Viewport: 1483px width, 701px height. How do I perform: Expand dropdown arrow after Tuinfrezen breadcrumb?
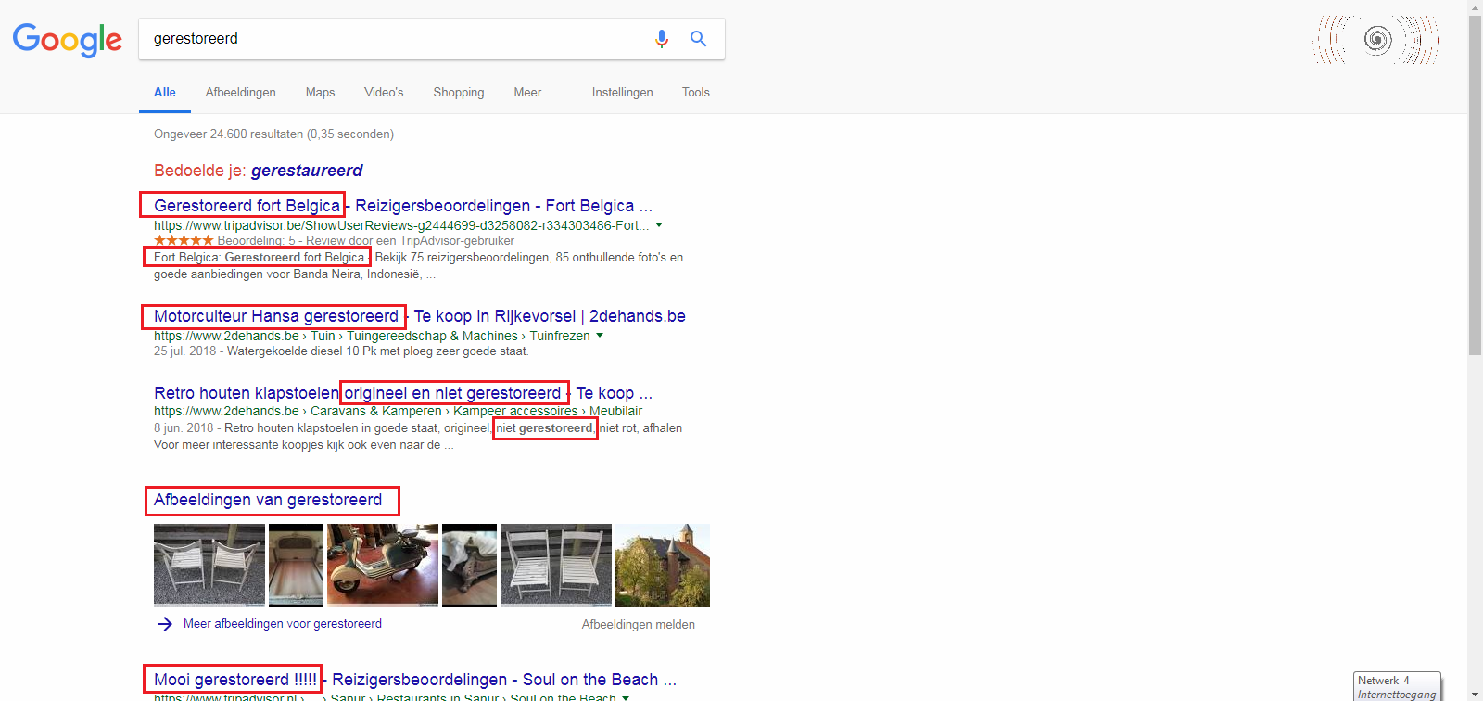[x=600, y=336]
